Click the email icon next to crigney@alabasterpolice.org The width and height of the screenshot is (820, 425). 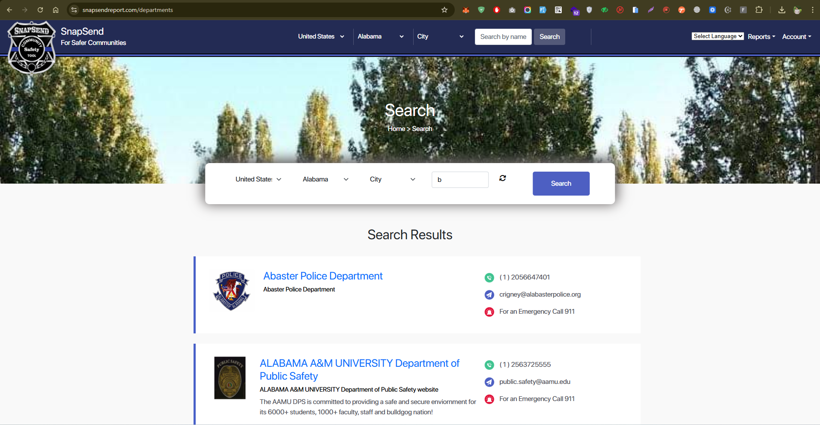[x=489, y=295]
